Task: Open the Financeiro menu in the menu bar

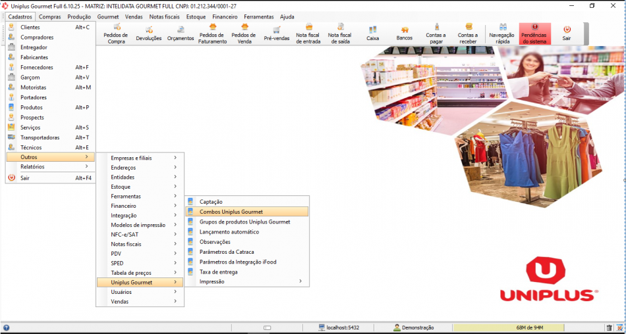Action: pyautogui.click(x=225, y=16)
